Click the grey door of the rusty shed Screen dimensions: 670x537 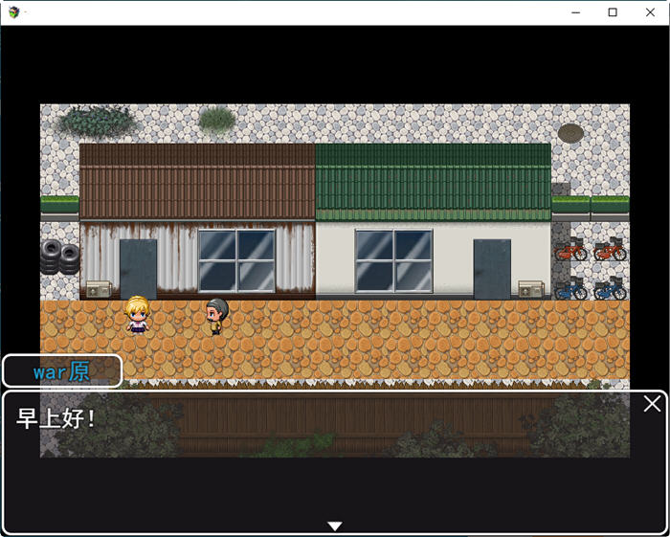(x=138, y=268)
